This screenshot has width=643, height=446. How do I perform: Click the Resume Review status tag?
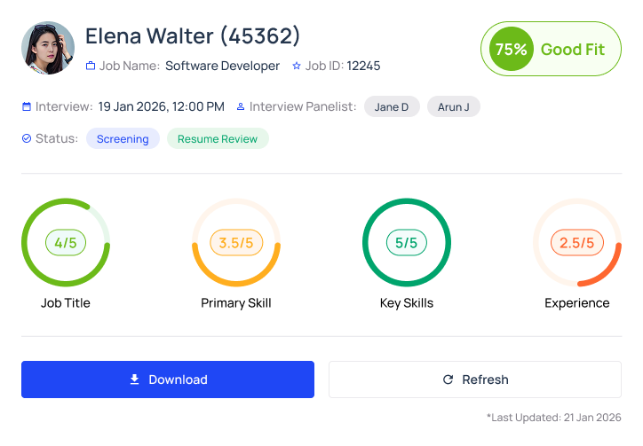click(218, 139)
